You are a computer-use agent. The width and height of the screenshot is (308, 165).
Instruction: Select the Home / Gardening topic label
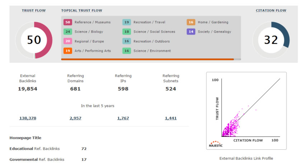[213, 22]
